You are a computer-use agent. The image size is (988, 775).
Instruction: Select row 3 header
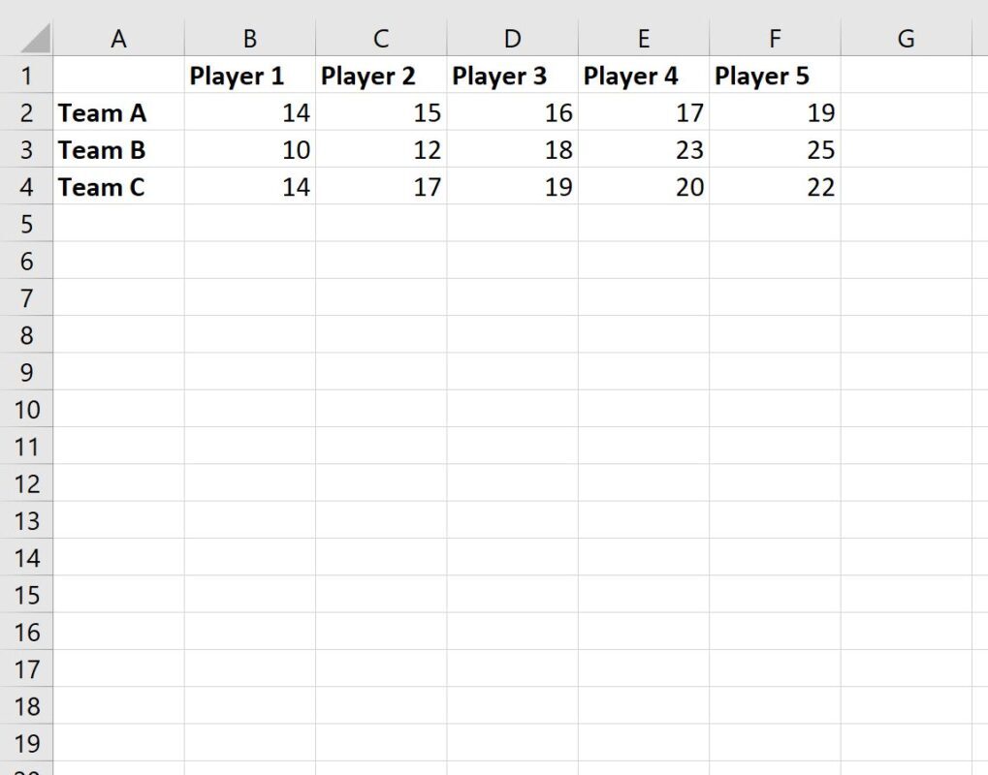pyautogui.click(x=26, y=149)
